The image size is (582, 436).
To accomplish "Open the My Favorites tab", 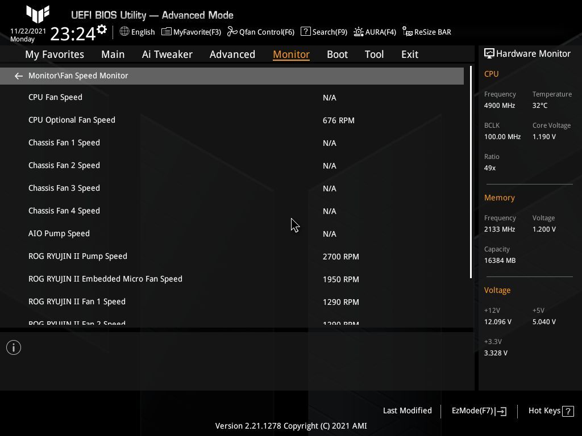I will click(x=55, y=54).
